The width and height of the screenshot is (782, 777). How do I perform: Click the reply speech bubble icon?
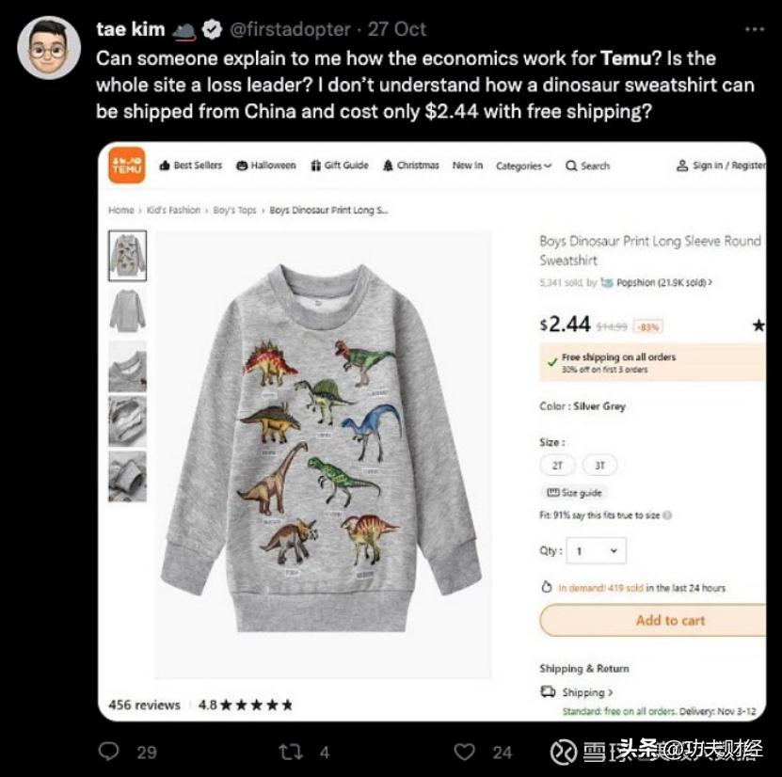pos(109,751)
